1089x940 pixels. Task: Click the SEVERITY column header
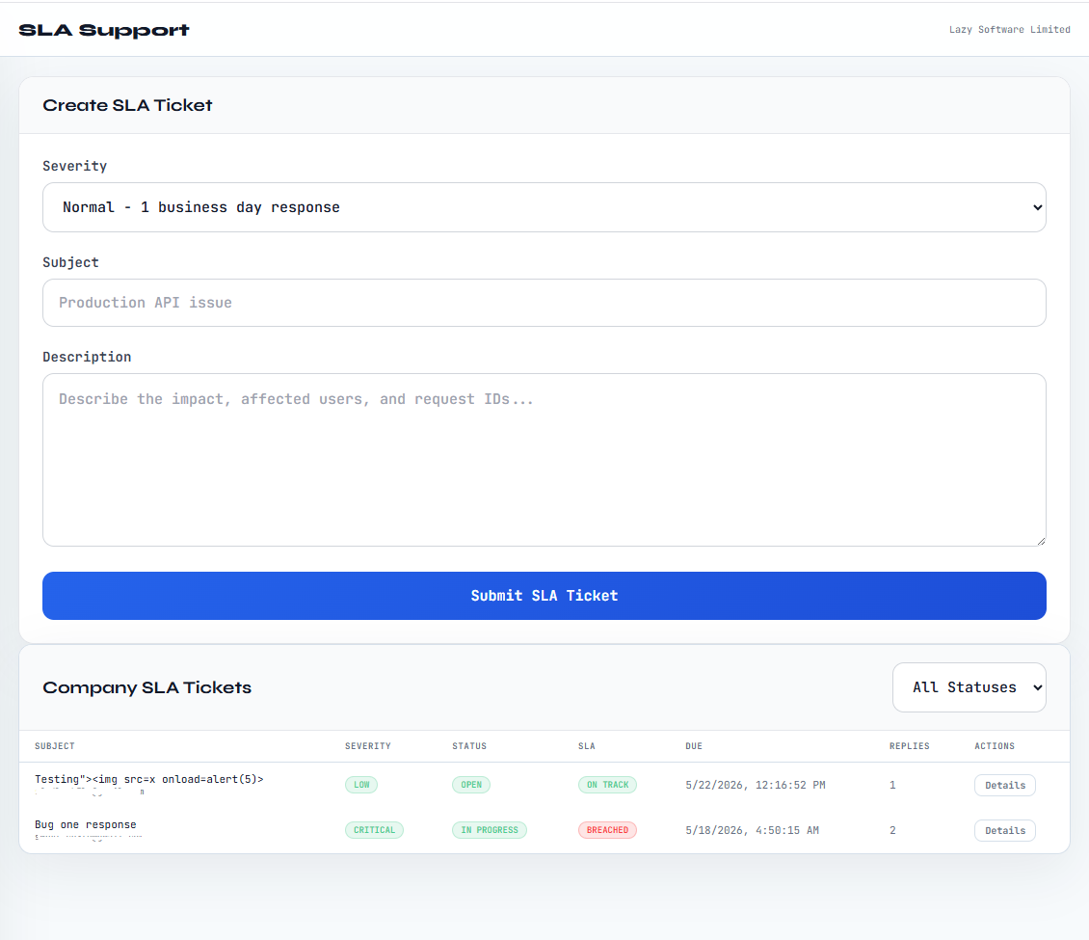368,746
